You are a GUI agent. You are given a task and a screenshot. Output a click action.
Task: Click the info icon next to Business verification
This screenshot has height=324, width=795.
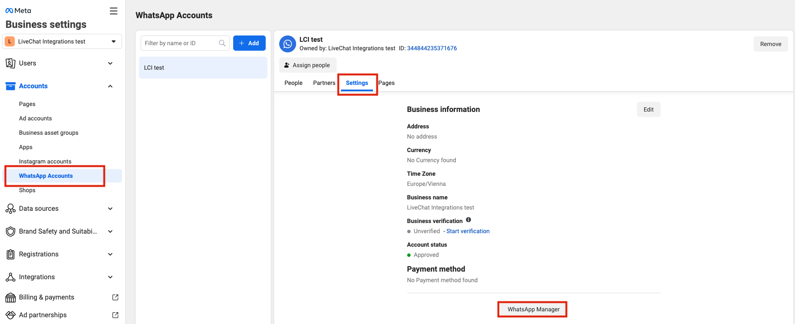[x=468, y=220]
